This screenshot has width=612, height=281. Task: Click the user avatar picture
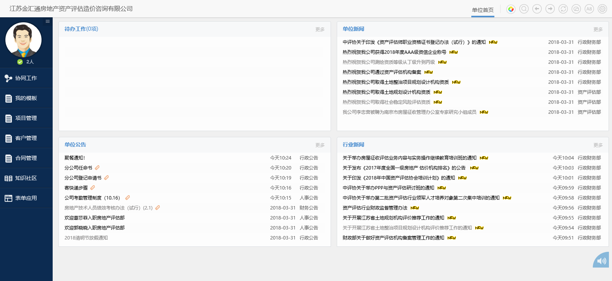23,40
